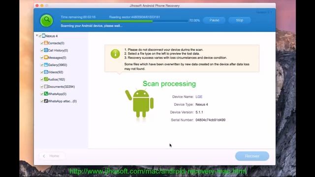
Task: Uncheck the Call History(0) checkbox
Action: [42, 50]
